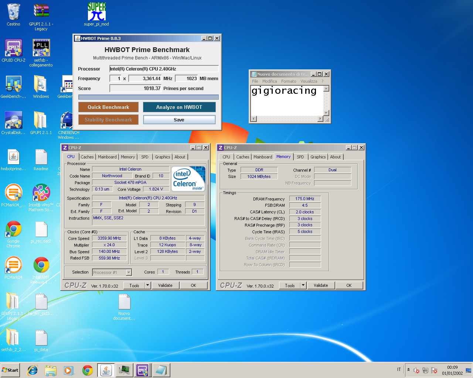Switch to the CPU tab in the right CPU-Z window
The height and width of the screenshot is (378, 473).
pyautogui.click(x=227, y=157)
